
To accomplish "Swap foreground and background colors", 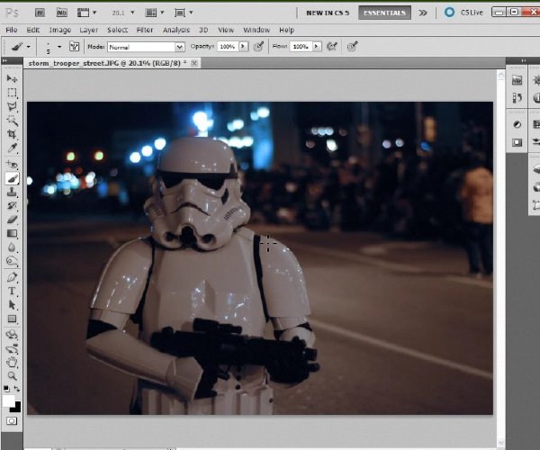I will [16, 389].
